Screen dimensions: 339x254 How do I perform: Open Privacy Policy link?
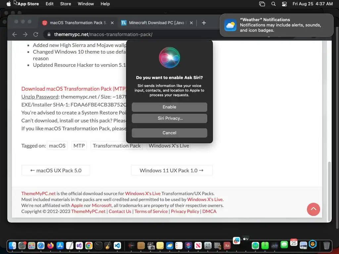coord(185,211)
